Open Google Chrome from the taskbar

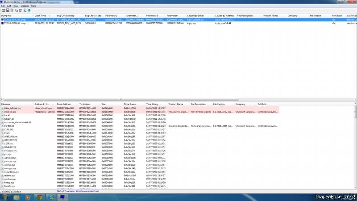[40, 197]
